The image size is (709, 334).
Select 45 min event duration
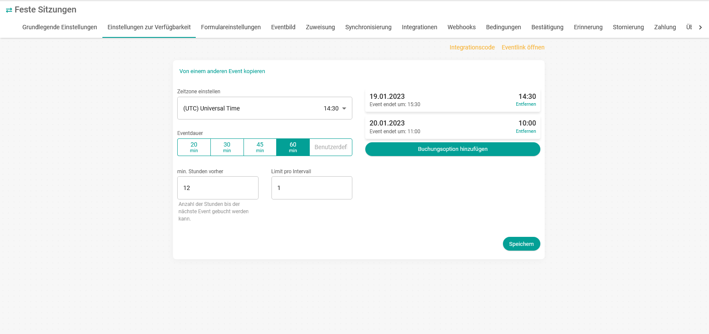point(260,147)
